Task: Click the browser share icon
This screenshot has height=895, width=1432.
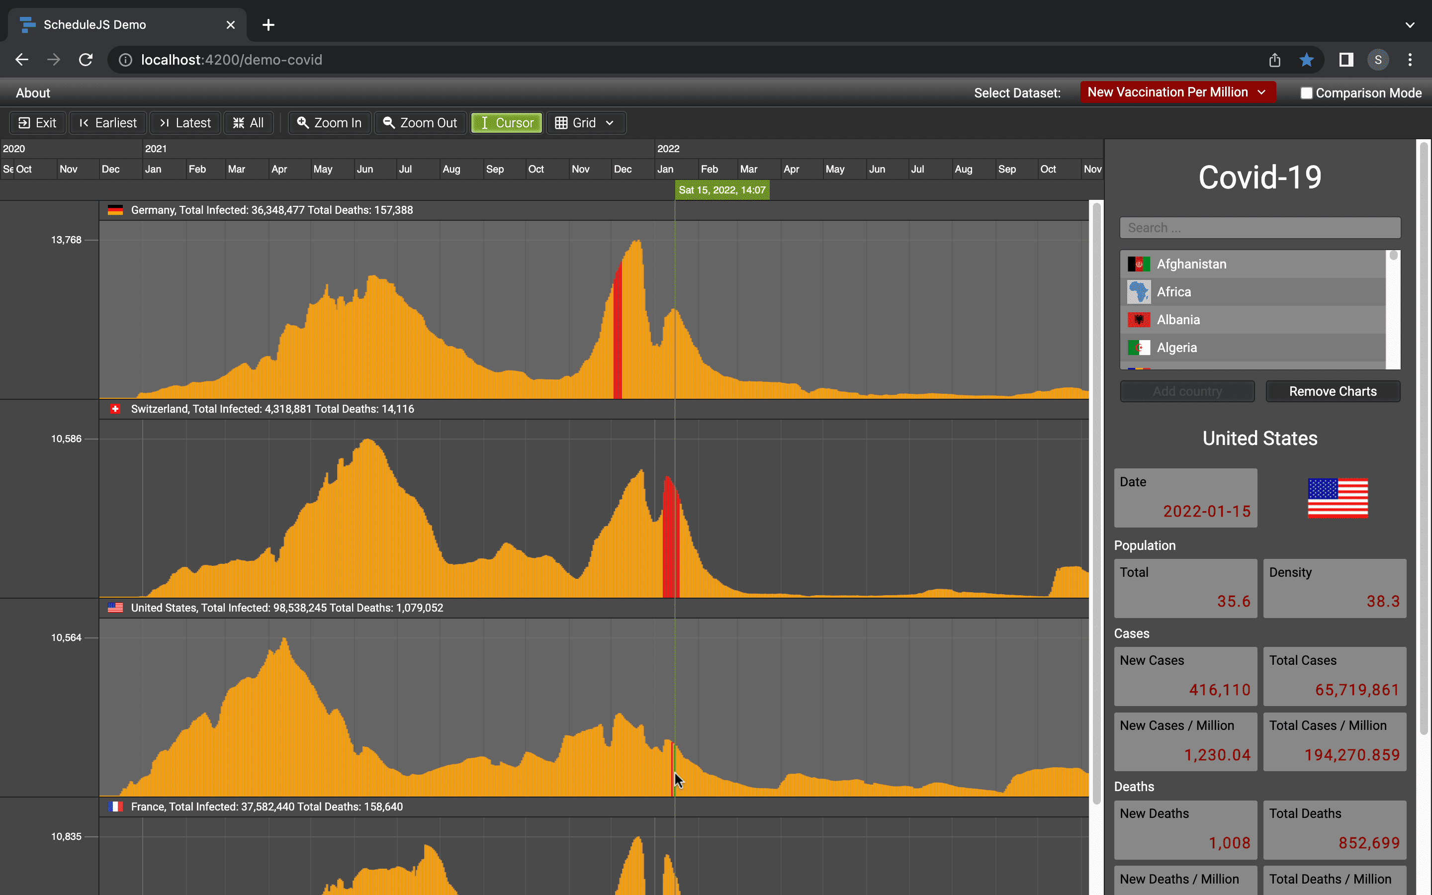Action: coord(1274,60)
